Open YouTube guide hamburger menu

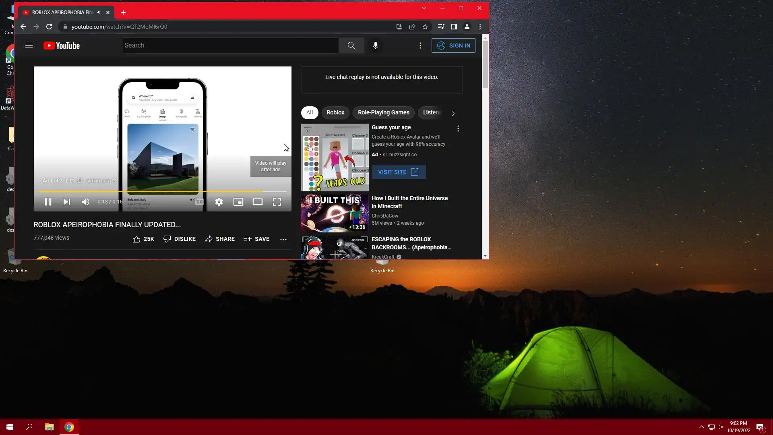29,46
